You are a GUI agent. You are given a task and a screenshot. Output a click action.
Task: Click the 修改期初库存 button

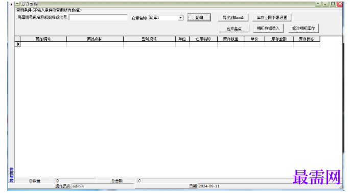click(304, 28)
